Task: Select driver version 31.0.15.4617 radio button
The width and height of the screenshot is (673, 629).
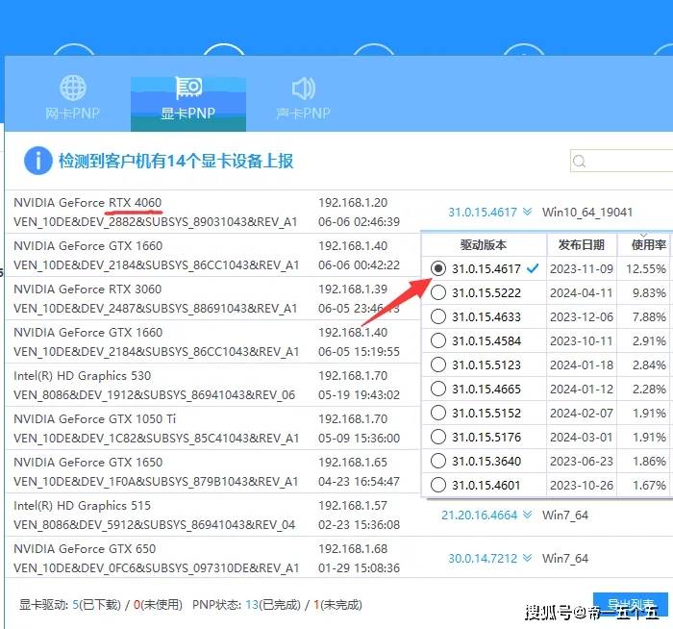Action: (438, 268)
